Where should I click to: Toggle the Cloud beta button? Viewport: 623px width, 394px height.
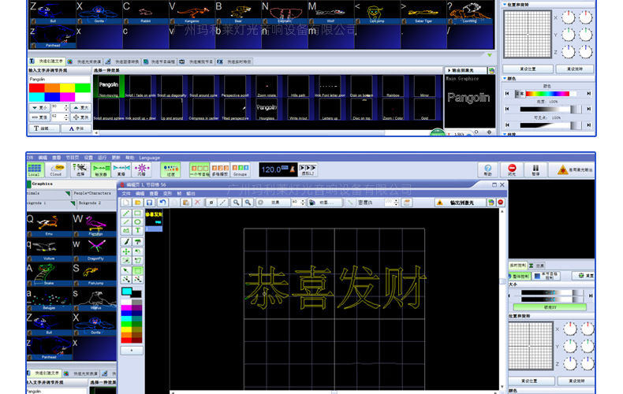point(57,170)
